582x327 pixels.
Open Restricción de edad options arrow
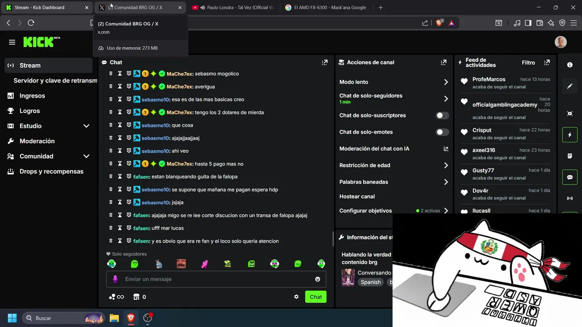coord(446,165)
